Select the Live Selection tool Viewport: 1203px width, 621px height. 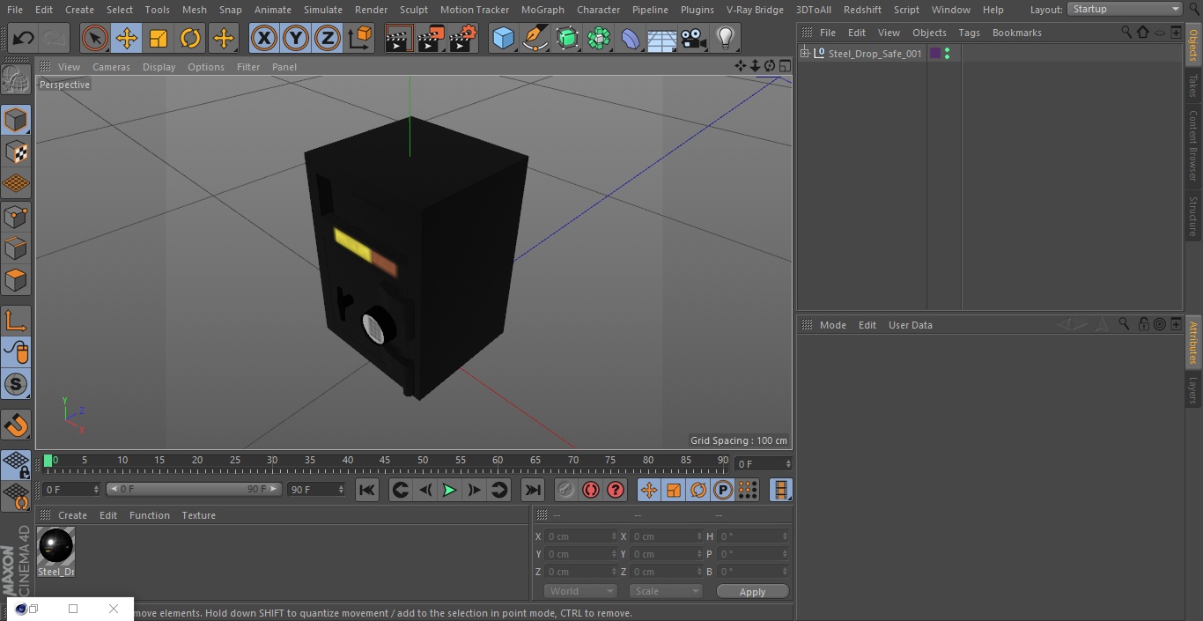pyautogui.click(x=95, y=38)
